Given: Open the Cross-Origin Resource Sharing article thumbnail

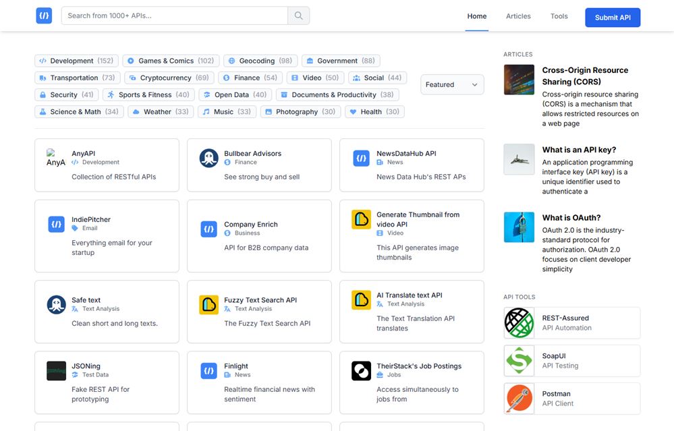Looking at the screenshot, I should tap(519, 80).
